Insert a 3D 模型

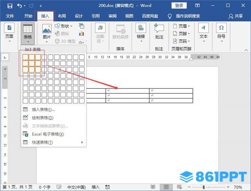65,41
